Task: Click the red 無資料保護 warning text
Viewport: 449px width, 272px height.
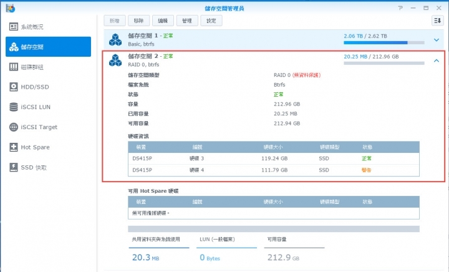Action: click(x=306, y=75)
